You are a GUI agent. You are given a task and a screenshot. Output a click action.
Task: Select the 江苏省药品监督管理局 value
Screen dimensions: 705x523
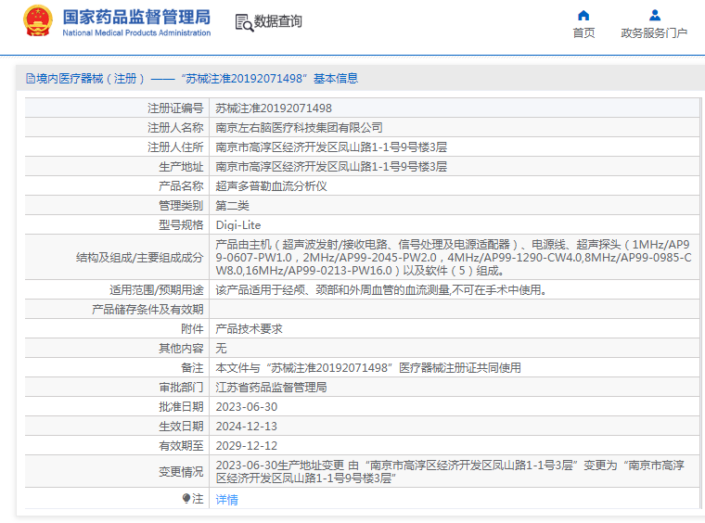(x=271, y=388)
